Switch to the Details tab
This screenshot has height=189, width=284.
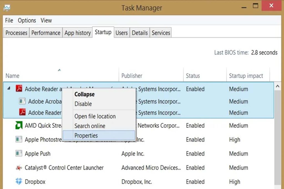[140, 33]
